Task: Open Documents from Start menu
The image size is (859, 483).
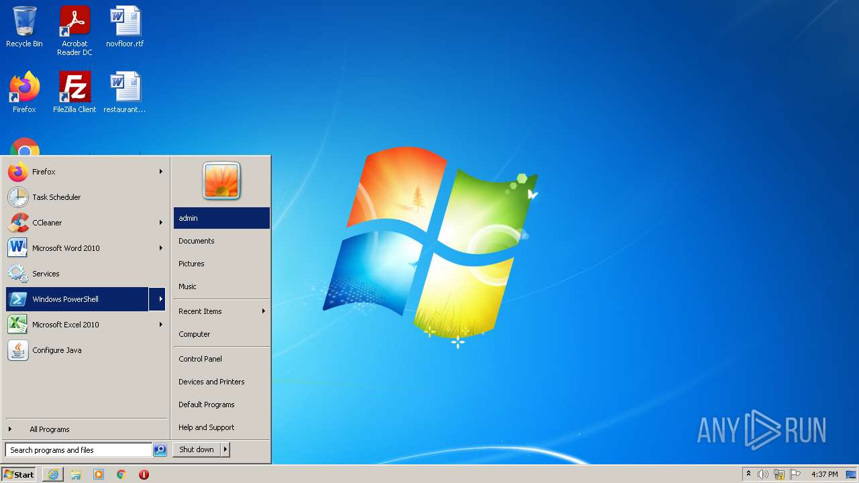Action: (x=221, y=241)
